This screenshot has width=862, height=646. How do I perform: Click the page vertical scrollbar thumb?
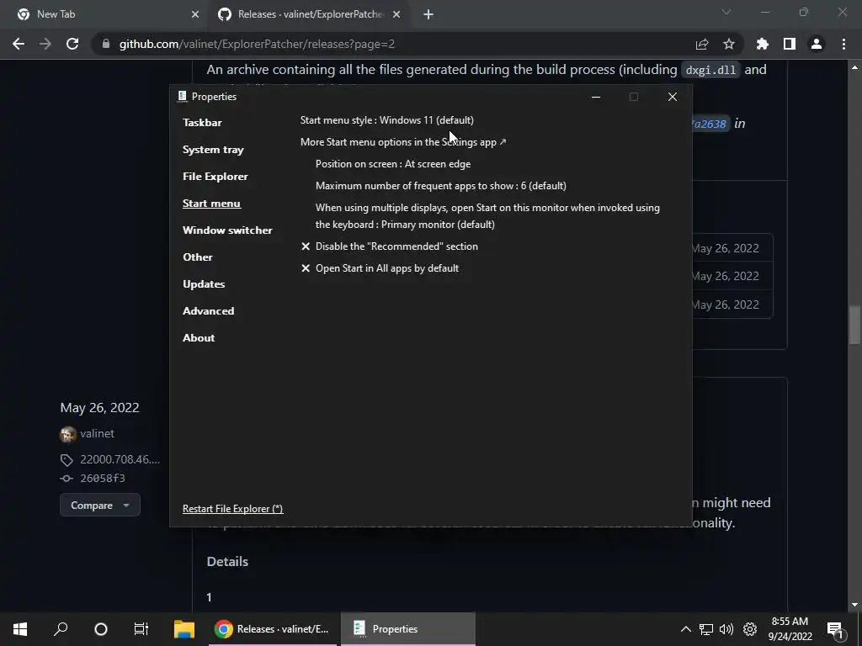(x=854, y=324)
